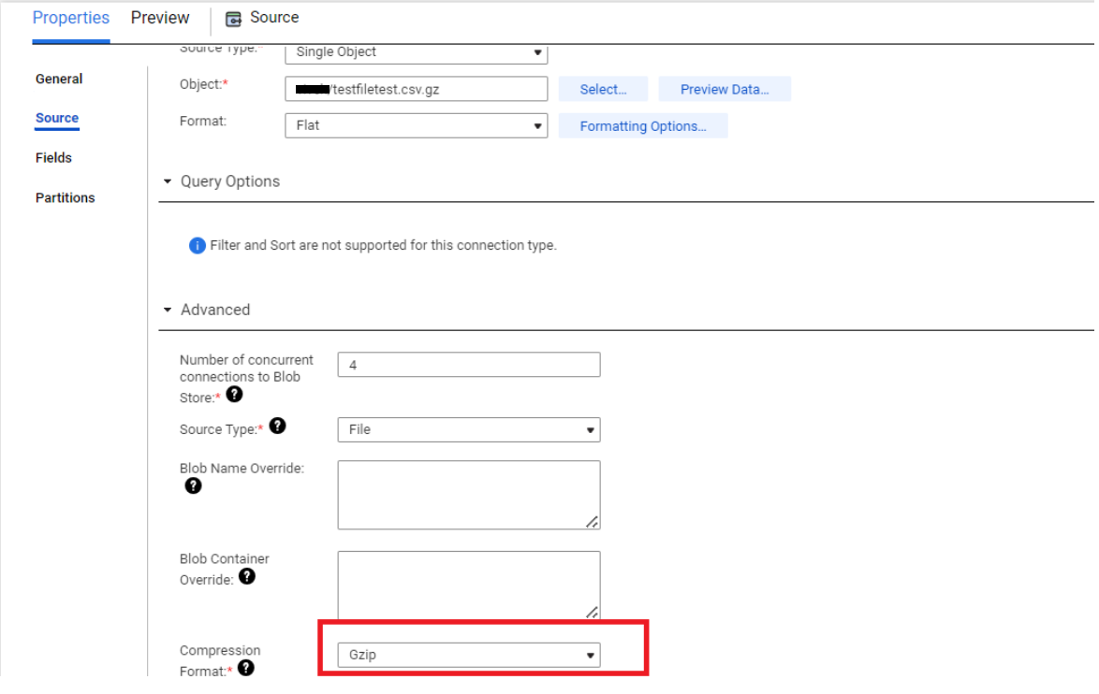1099x694 pixels.
Task: Click the help icon for concurrent connections
Action: coord(235,395)
